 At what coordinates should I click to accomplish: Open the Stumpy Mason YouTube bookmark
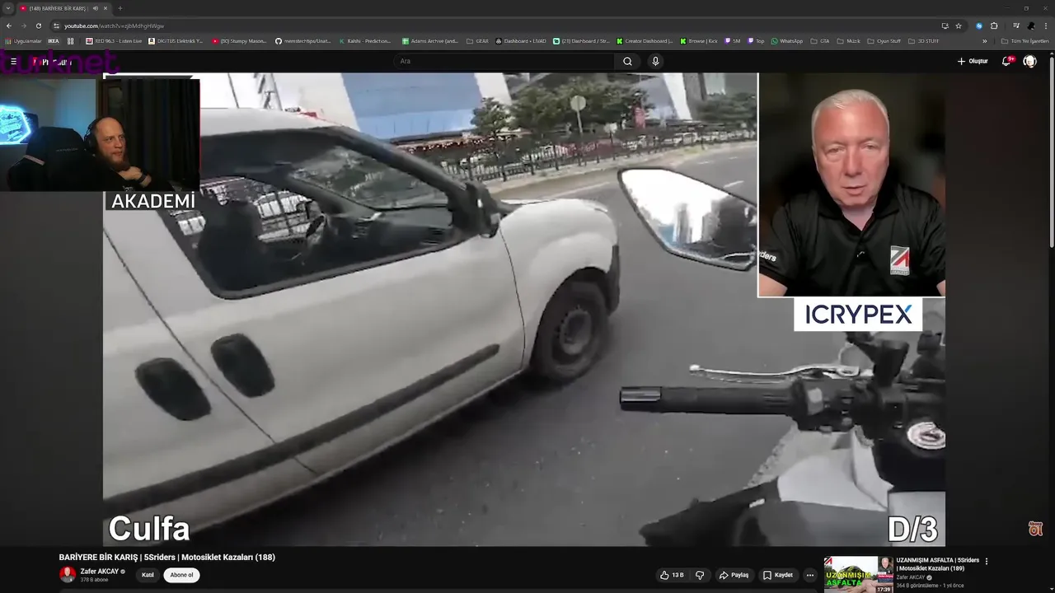[239, 40]
